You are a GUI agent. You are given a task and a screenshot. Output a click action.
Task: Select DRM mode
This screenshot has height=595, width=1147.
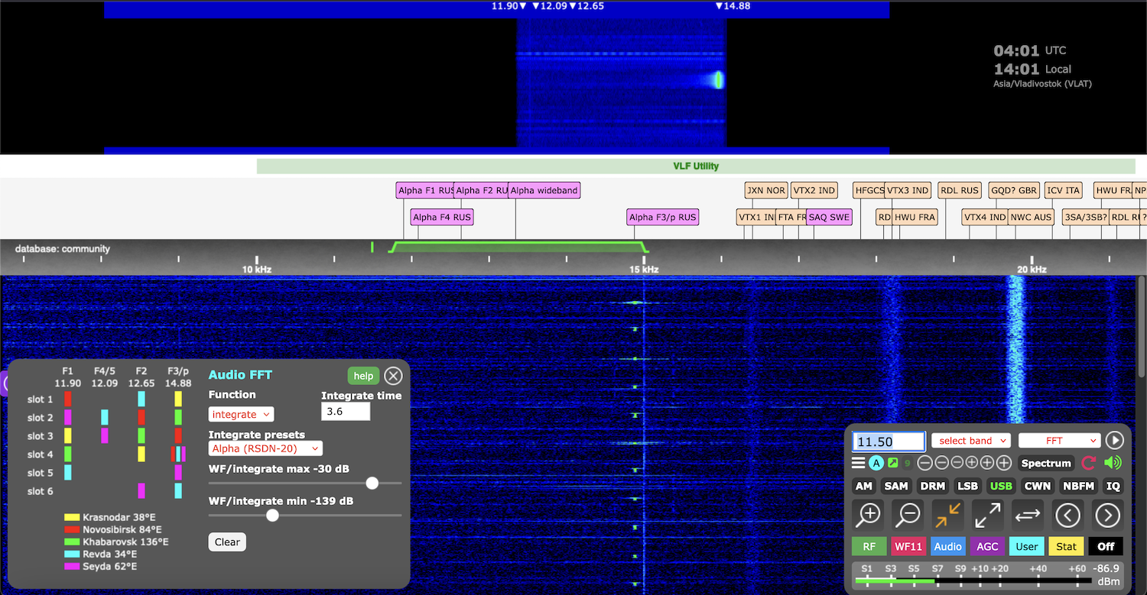[932, 486]
